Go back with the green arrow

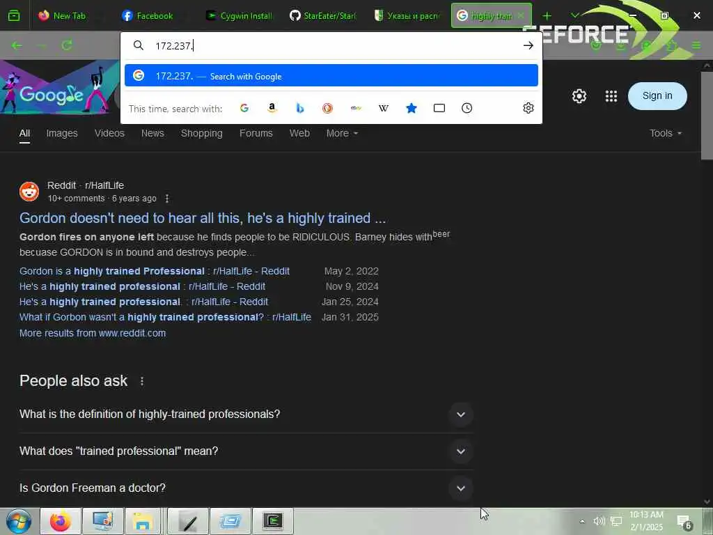pyautogui.click(x=17, y=45)
